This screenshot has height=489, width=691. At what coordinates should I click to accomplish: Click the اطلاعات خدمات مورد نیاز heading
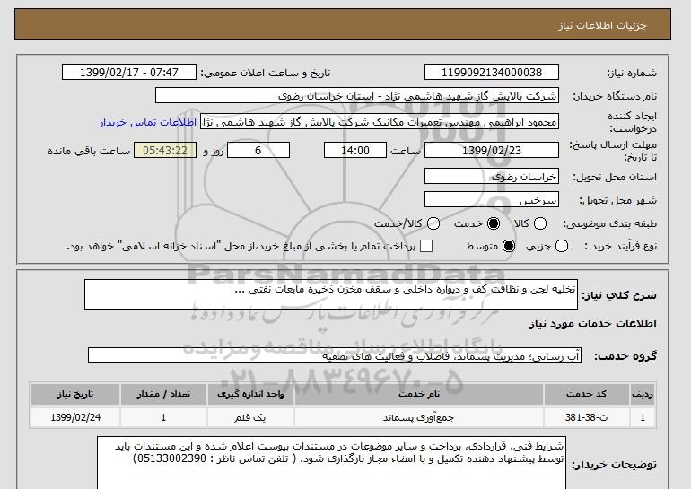point(592,324)
